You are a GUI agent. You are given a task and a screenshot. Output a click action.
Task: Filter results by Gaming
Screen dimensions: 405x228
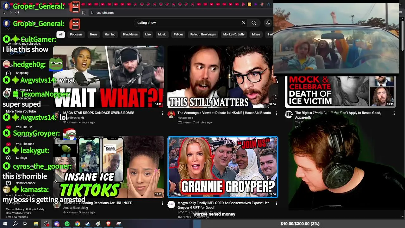click(110, 34)
